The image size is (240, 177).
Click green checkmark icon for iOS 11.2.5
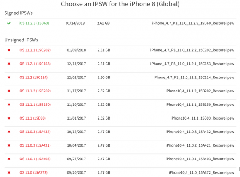pyautogui.click(x=9, y=23)
